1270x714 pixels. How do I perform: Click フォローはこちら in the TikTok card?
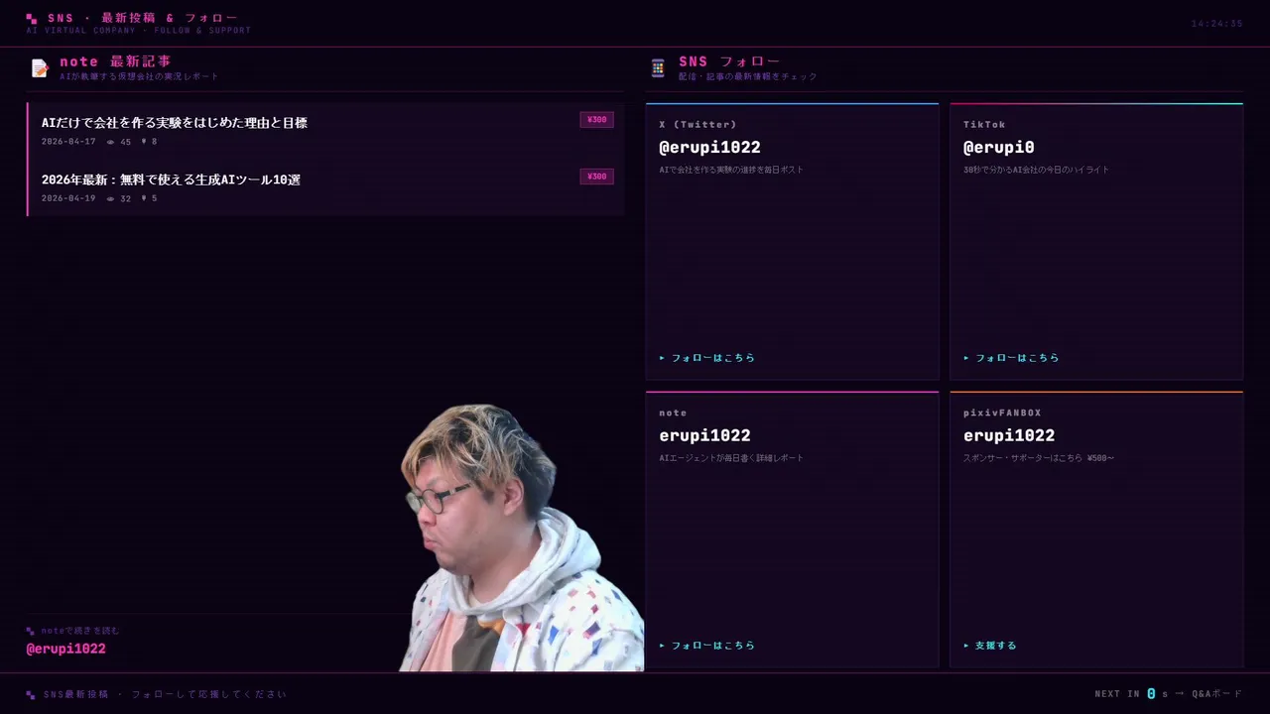click(1011, 358)
